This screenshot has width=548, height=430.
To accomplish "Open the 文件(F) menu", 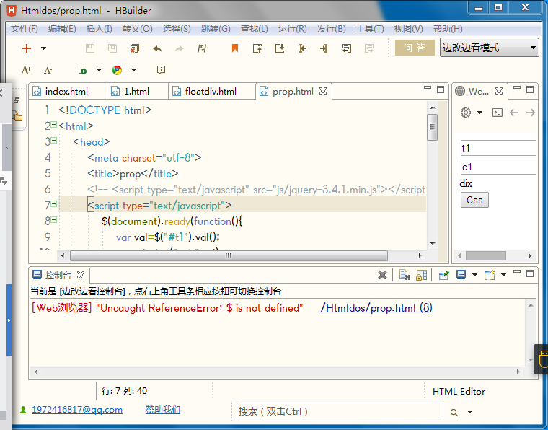I will click(24, 29).
